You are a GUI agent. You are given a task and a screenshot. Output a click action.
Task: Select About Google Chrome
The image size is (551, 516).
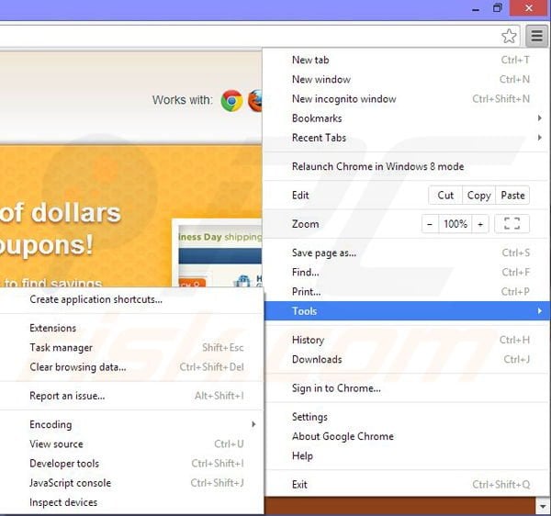pos(407,436)
